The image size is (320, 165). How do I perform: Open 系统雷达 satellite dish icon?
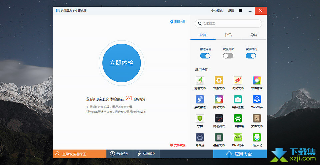click(200, 99)
